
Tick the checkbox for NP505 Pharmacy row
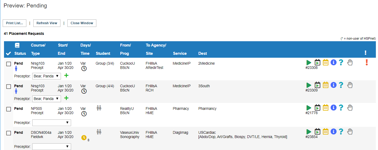(9, 109)
